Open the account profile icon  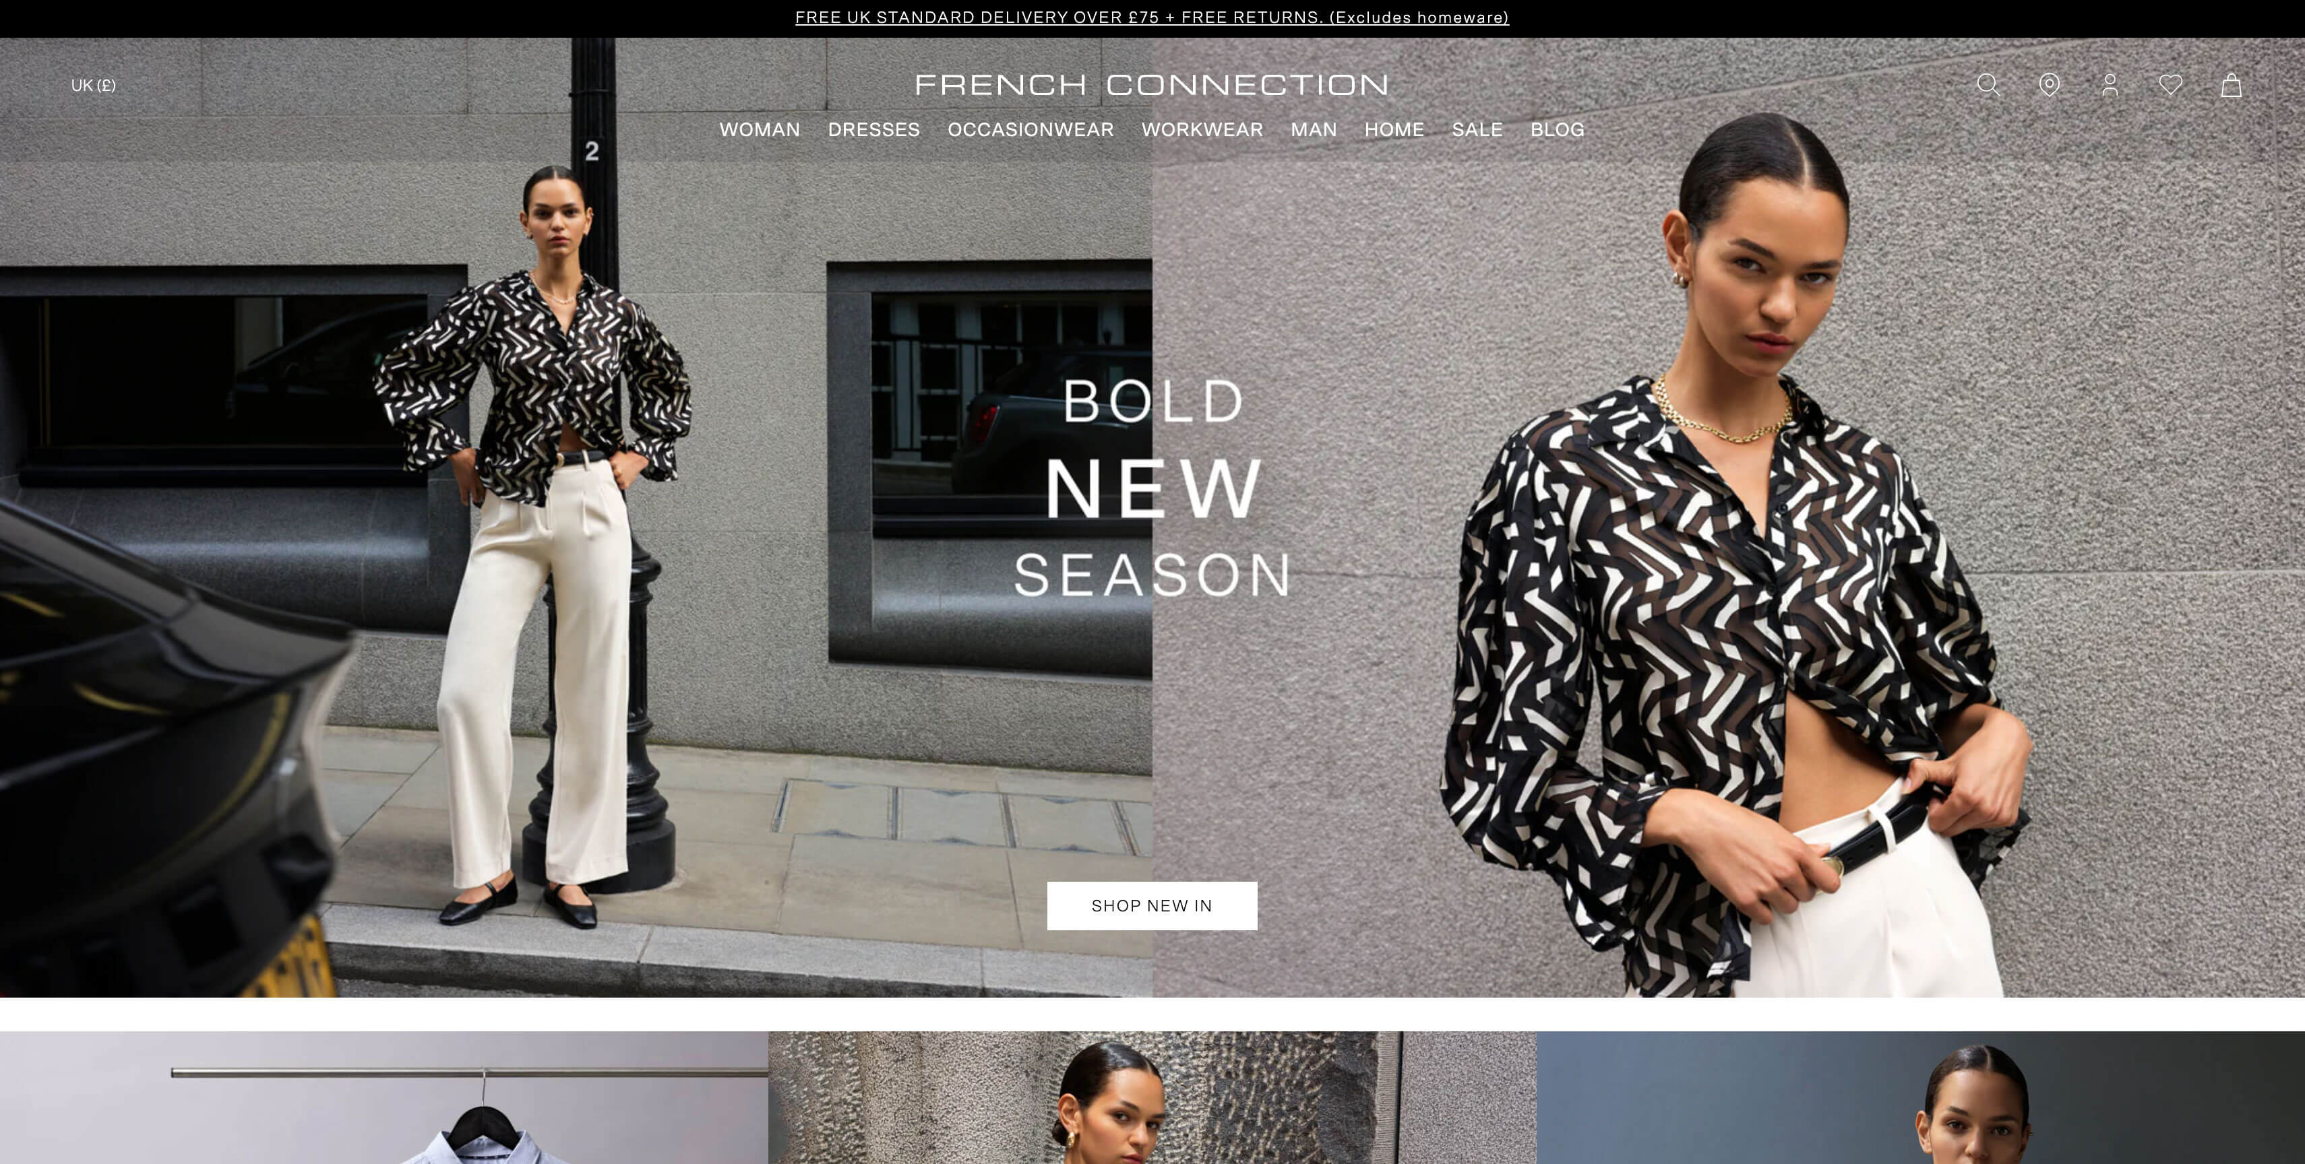[x=2110, y=85]
